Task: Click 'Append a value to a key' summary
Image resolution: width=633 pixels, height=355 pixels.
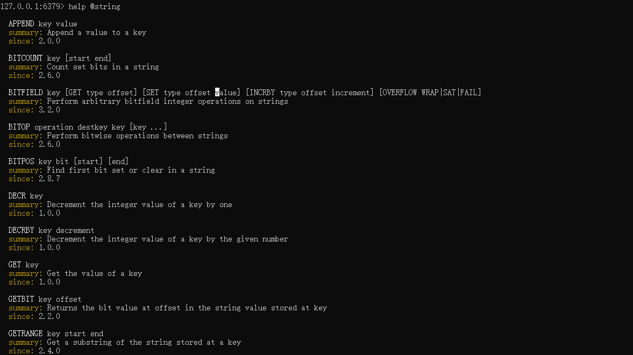Action: pos(96,33)
